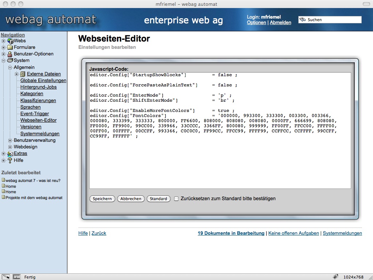The height and width of the screenshot is (280, 373).
Task: Click the Hilfe question mark icon
Action: coord(10,160)
